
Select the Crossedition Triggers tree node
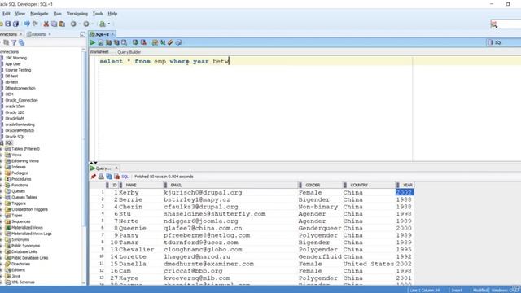[x=29, y=209]
